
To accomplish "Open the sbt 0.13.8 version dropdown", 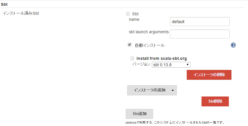I will coord(171,65).
